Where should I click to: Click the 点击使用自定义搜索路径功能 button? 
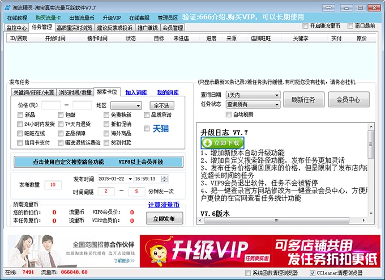99,162
